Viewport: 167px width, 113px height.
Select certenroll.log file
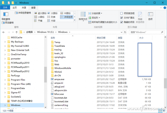pos(61,105)
